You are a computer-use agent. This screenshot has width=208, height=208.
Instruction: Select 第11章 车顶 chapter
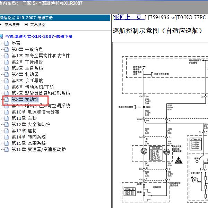coord(24,118)
